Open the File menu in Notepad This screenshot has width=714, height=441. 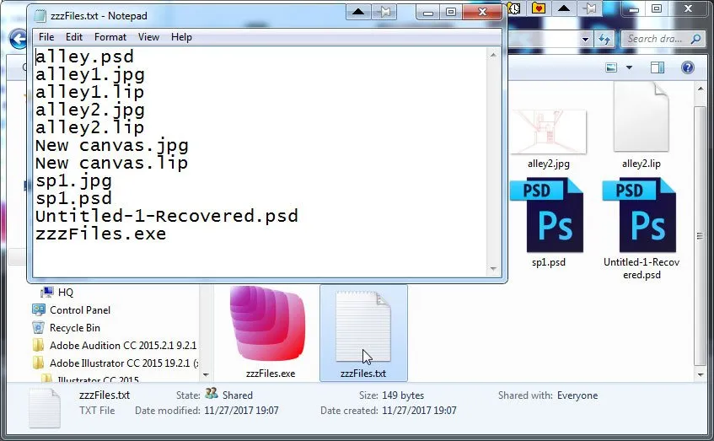[x=46, y=37]
